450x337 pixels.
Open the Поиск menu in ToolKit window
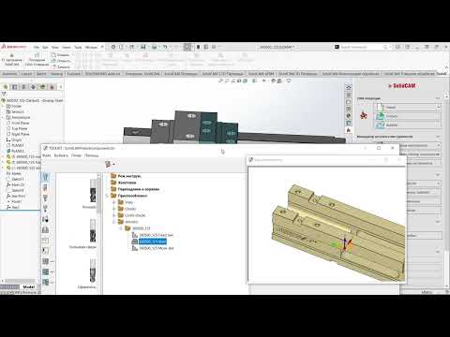(x=76, y=155)
